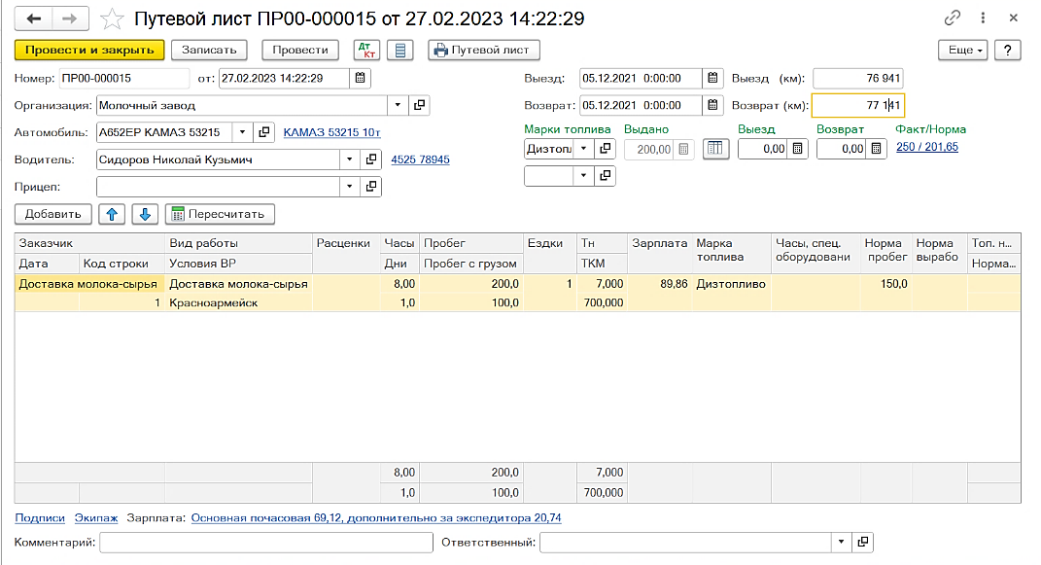Image resolution: width=1041 pixels, height=565 pixels.
Task: Open calendar for document date field
Action: (360, 79)
